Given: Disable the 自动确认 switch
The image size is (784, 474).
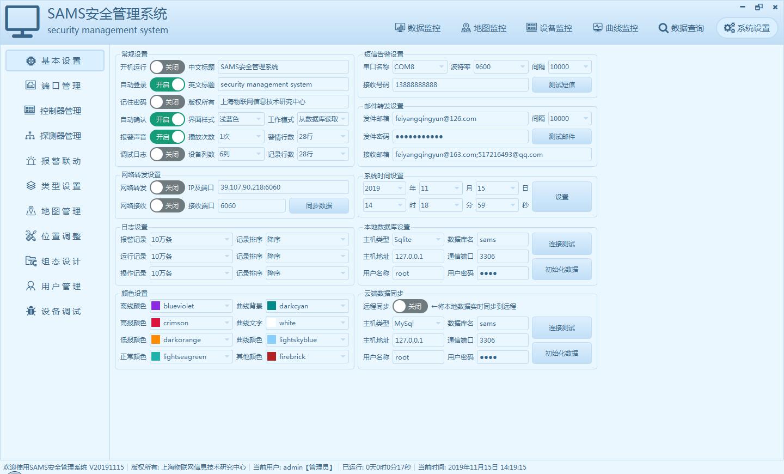Looking at the screenshot, I should pyautogui.click(x=167, y=119).
